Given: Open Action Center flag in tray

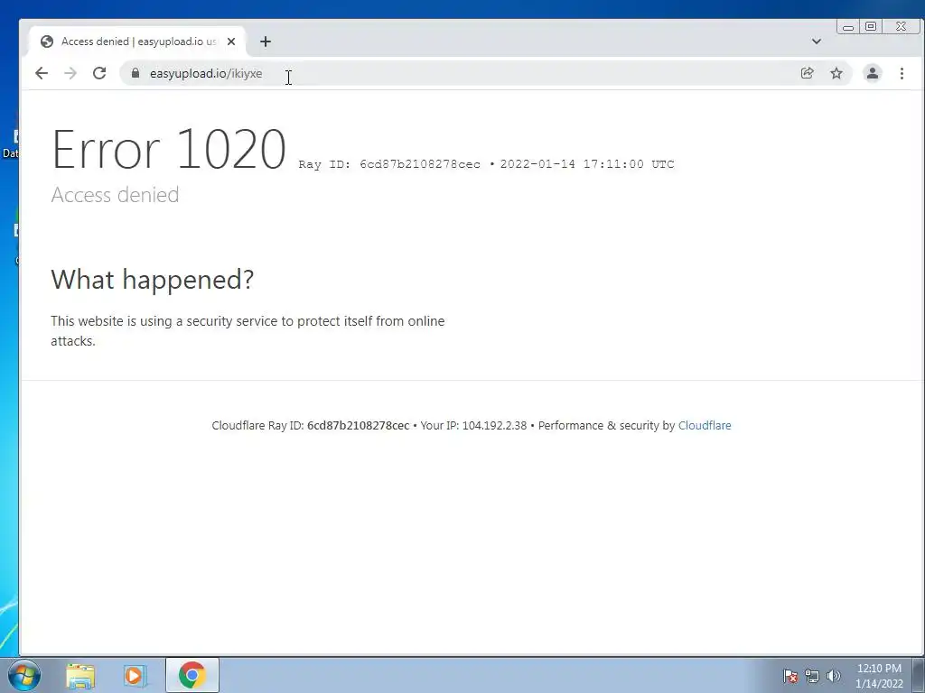Looking at the screenshot, I should pyautogui.click(x=790, y=676).
